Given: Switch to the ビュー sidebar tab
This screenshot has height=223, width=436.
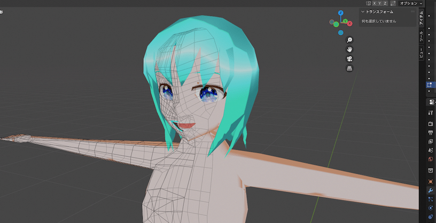Looking at the screenshot, I should [x=421, y=52].
